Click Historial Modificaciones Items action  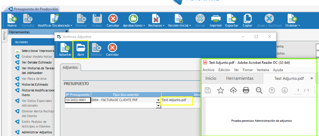38,93
